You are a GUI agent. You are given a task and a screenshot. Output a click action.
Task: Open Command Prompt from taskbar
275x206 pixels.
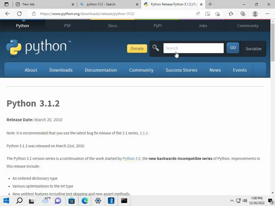[124, 201]
